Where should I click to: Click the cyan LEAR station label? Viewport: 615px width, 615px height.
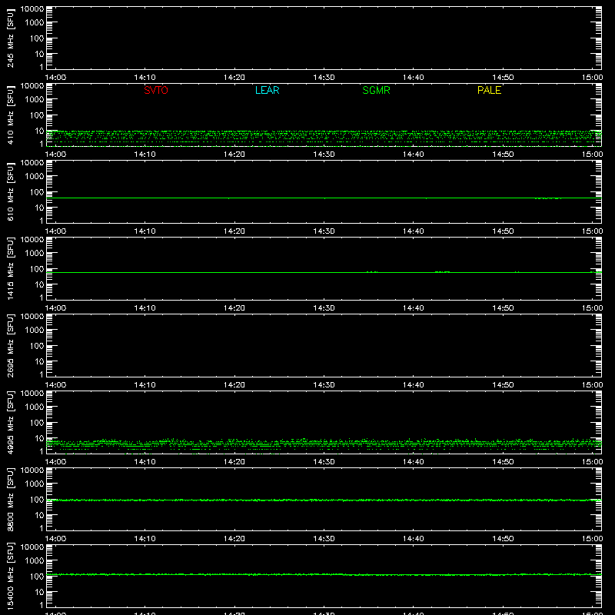click(x=267, y=90)
